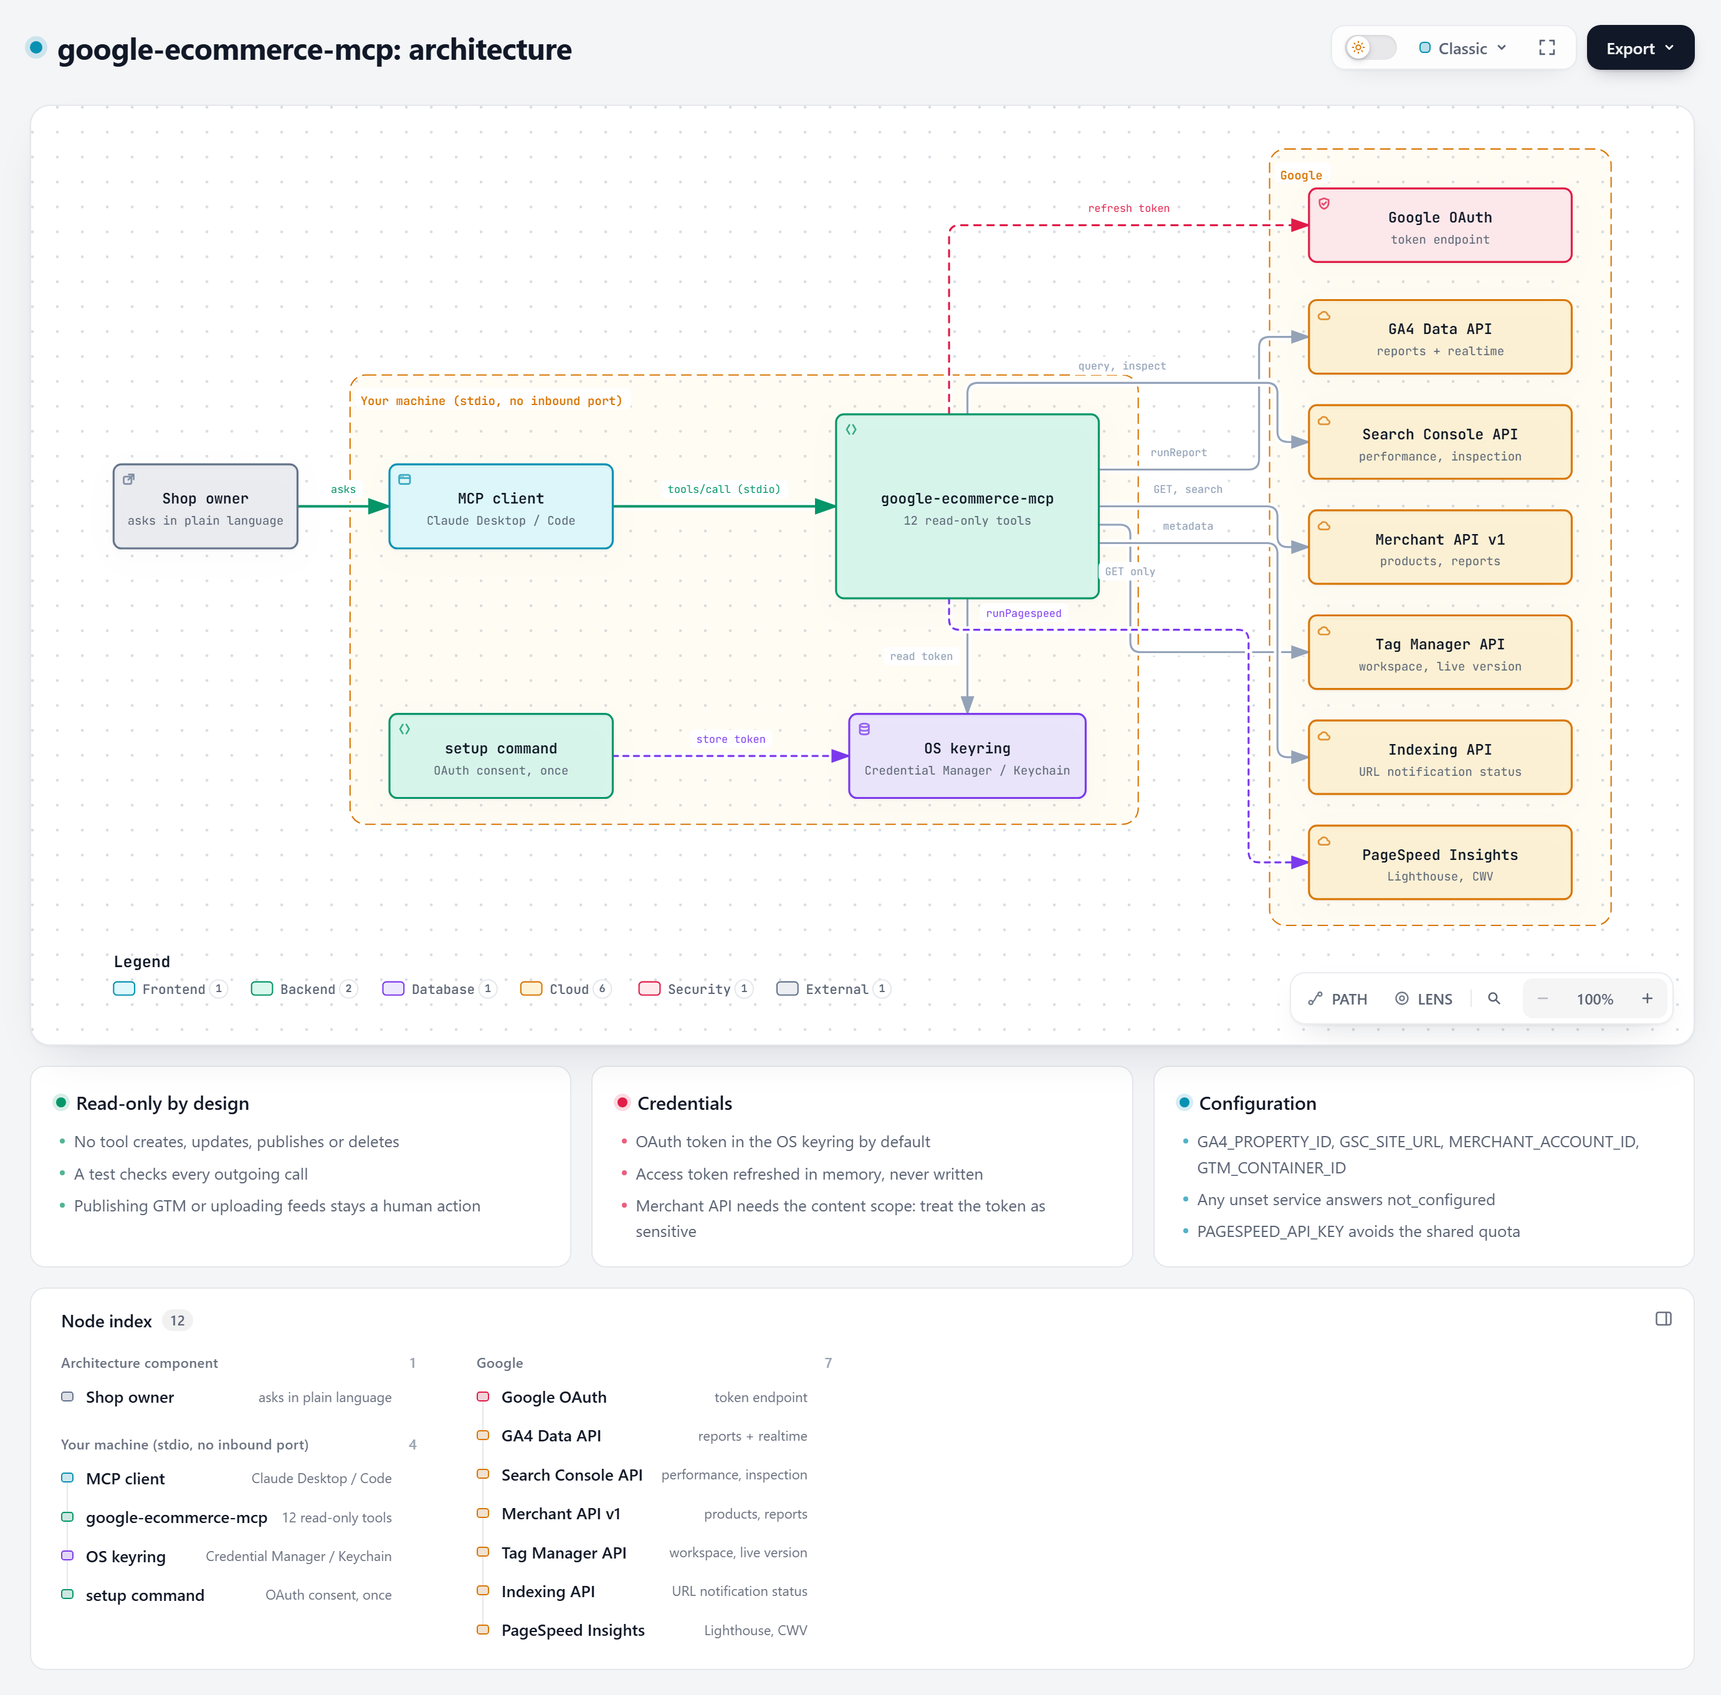1721x1695 pixels.
Task: Select the Shop owner node
Action: coord(206,507)
